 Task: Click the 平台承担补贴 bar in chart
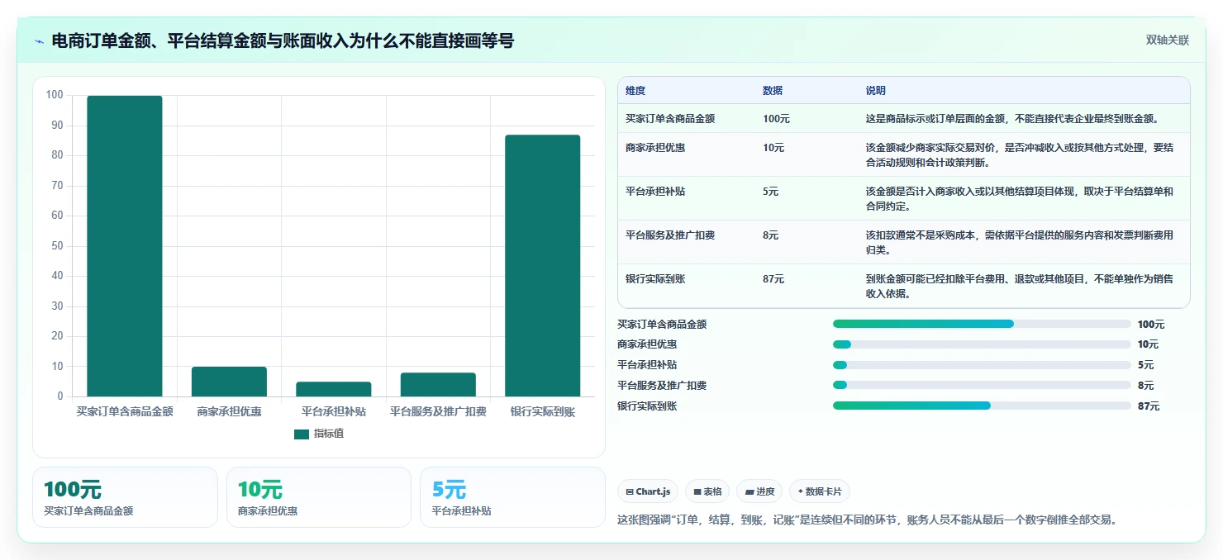334,389
